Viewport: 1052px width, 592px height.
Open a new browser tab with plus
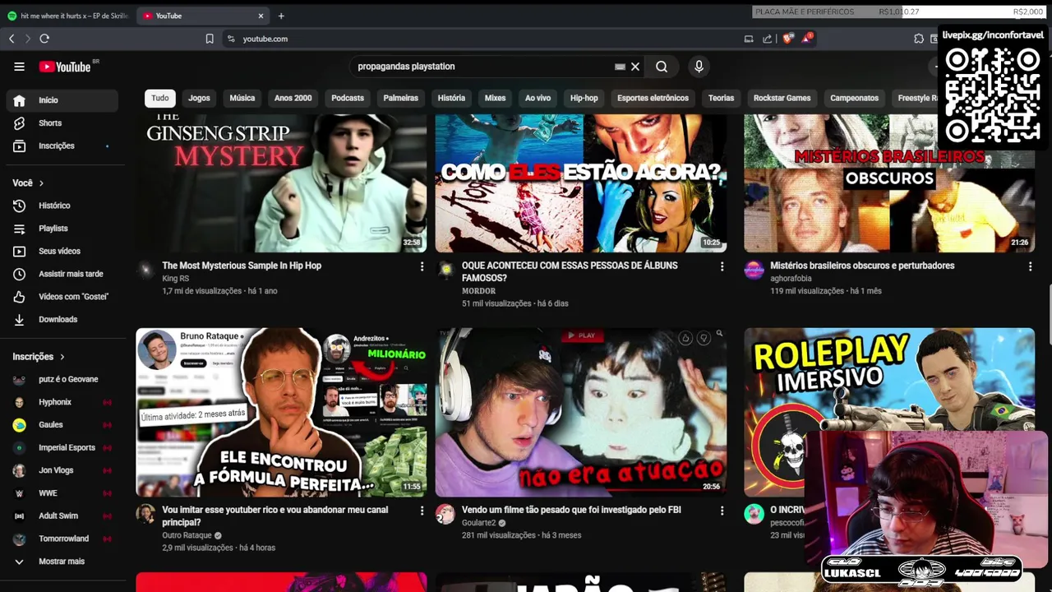[281, 16]
